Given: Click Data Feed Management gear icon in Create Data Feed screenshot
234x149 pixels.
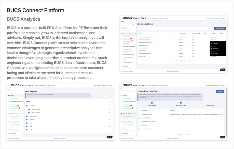Looking at the screenshot, I should point(121,114).
